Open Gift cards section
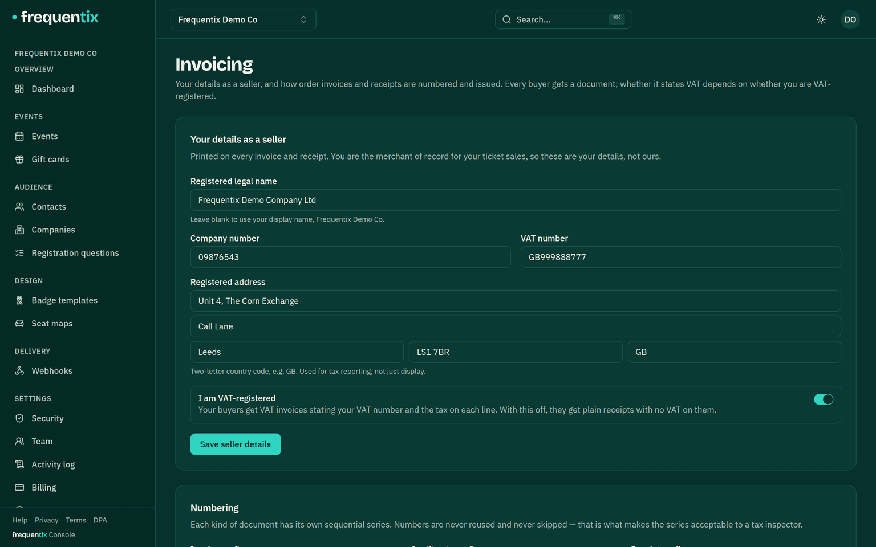 78,160
